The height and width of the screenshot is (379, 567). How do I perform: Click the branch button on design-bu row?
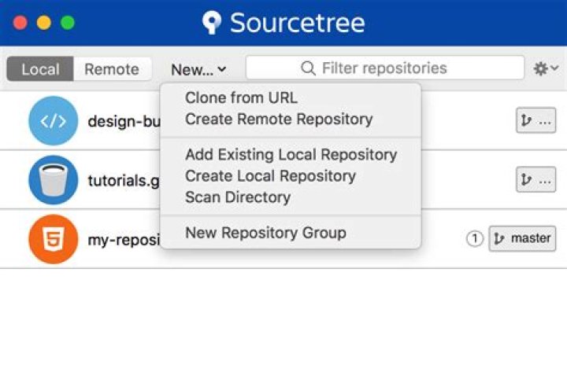pyautogui.click(x=536, y=120)
